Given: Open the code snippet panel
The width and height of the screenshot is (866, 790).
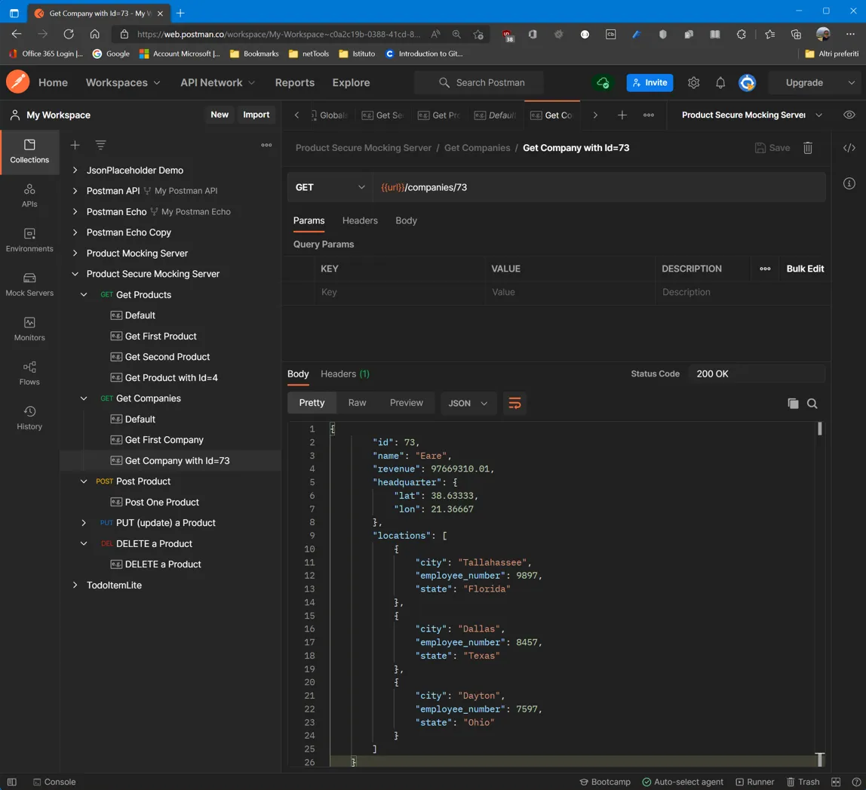Looking at the screenshot, I should (849, 148).
